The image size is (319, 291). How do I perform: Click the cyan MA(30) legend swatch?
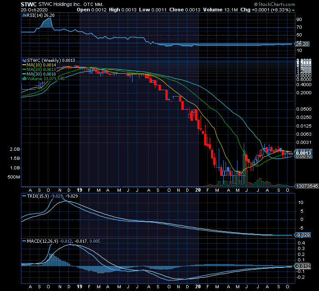24,74
